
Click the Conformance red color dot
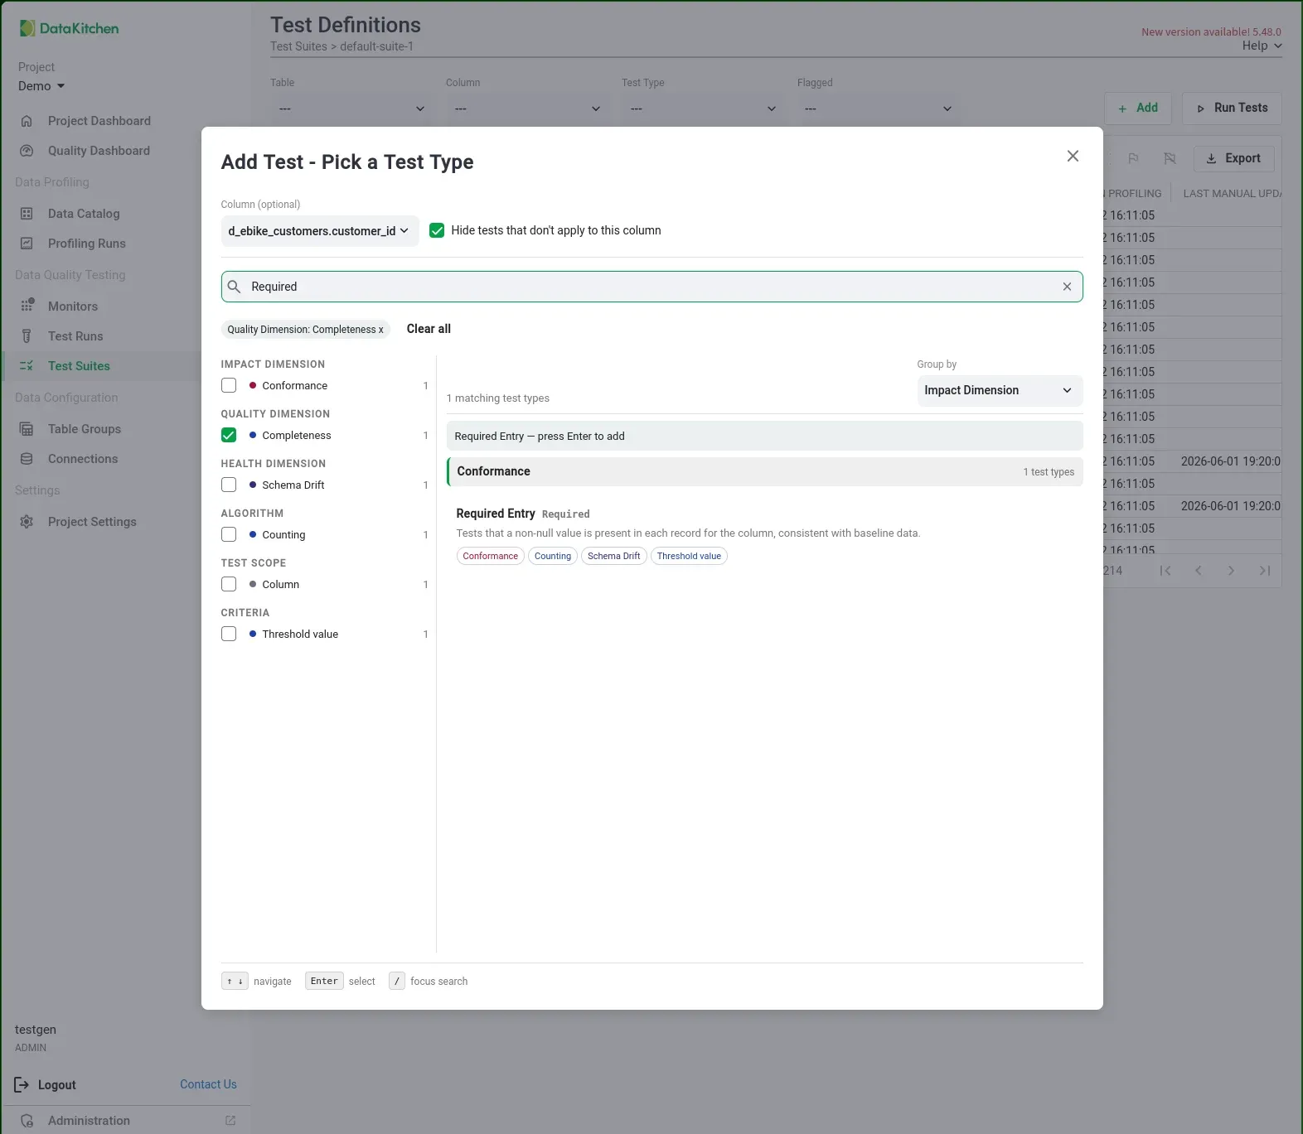click(253, 385)
